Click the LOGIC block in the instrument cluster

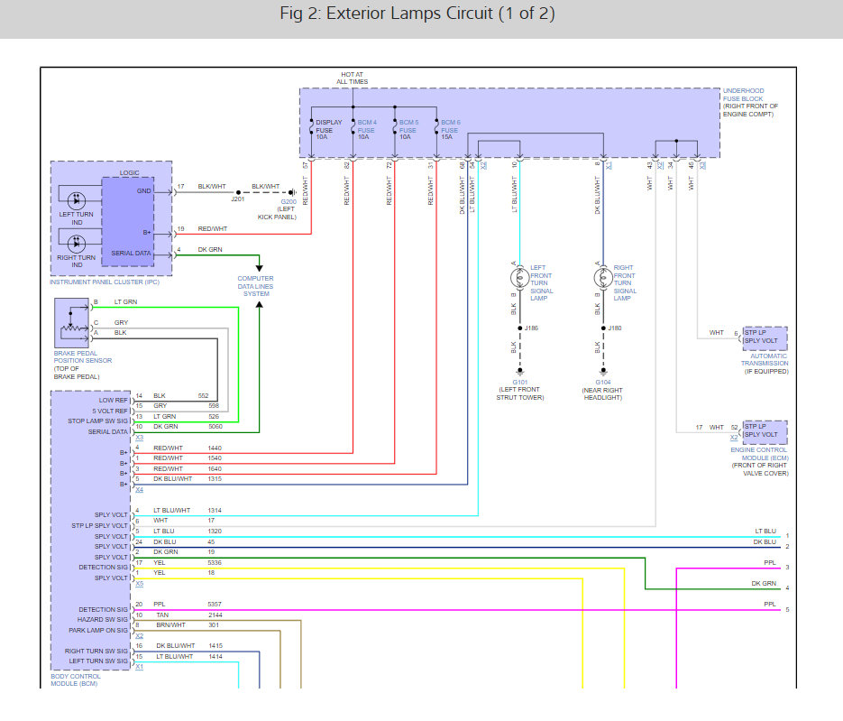tap(128, 222)
